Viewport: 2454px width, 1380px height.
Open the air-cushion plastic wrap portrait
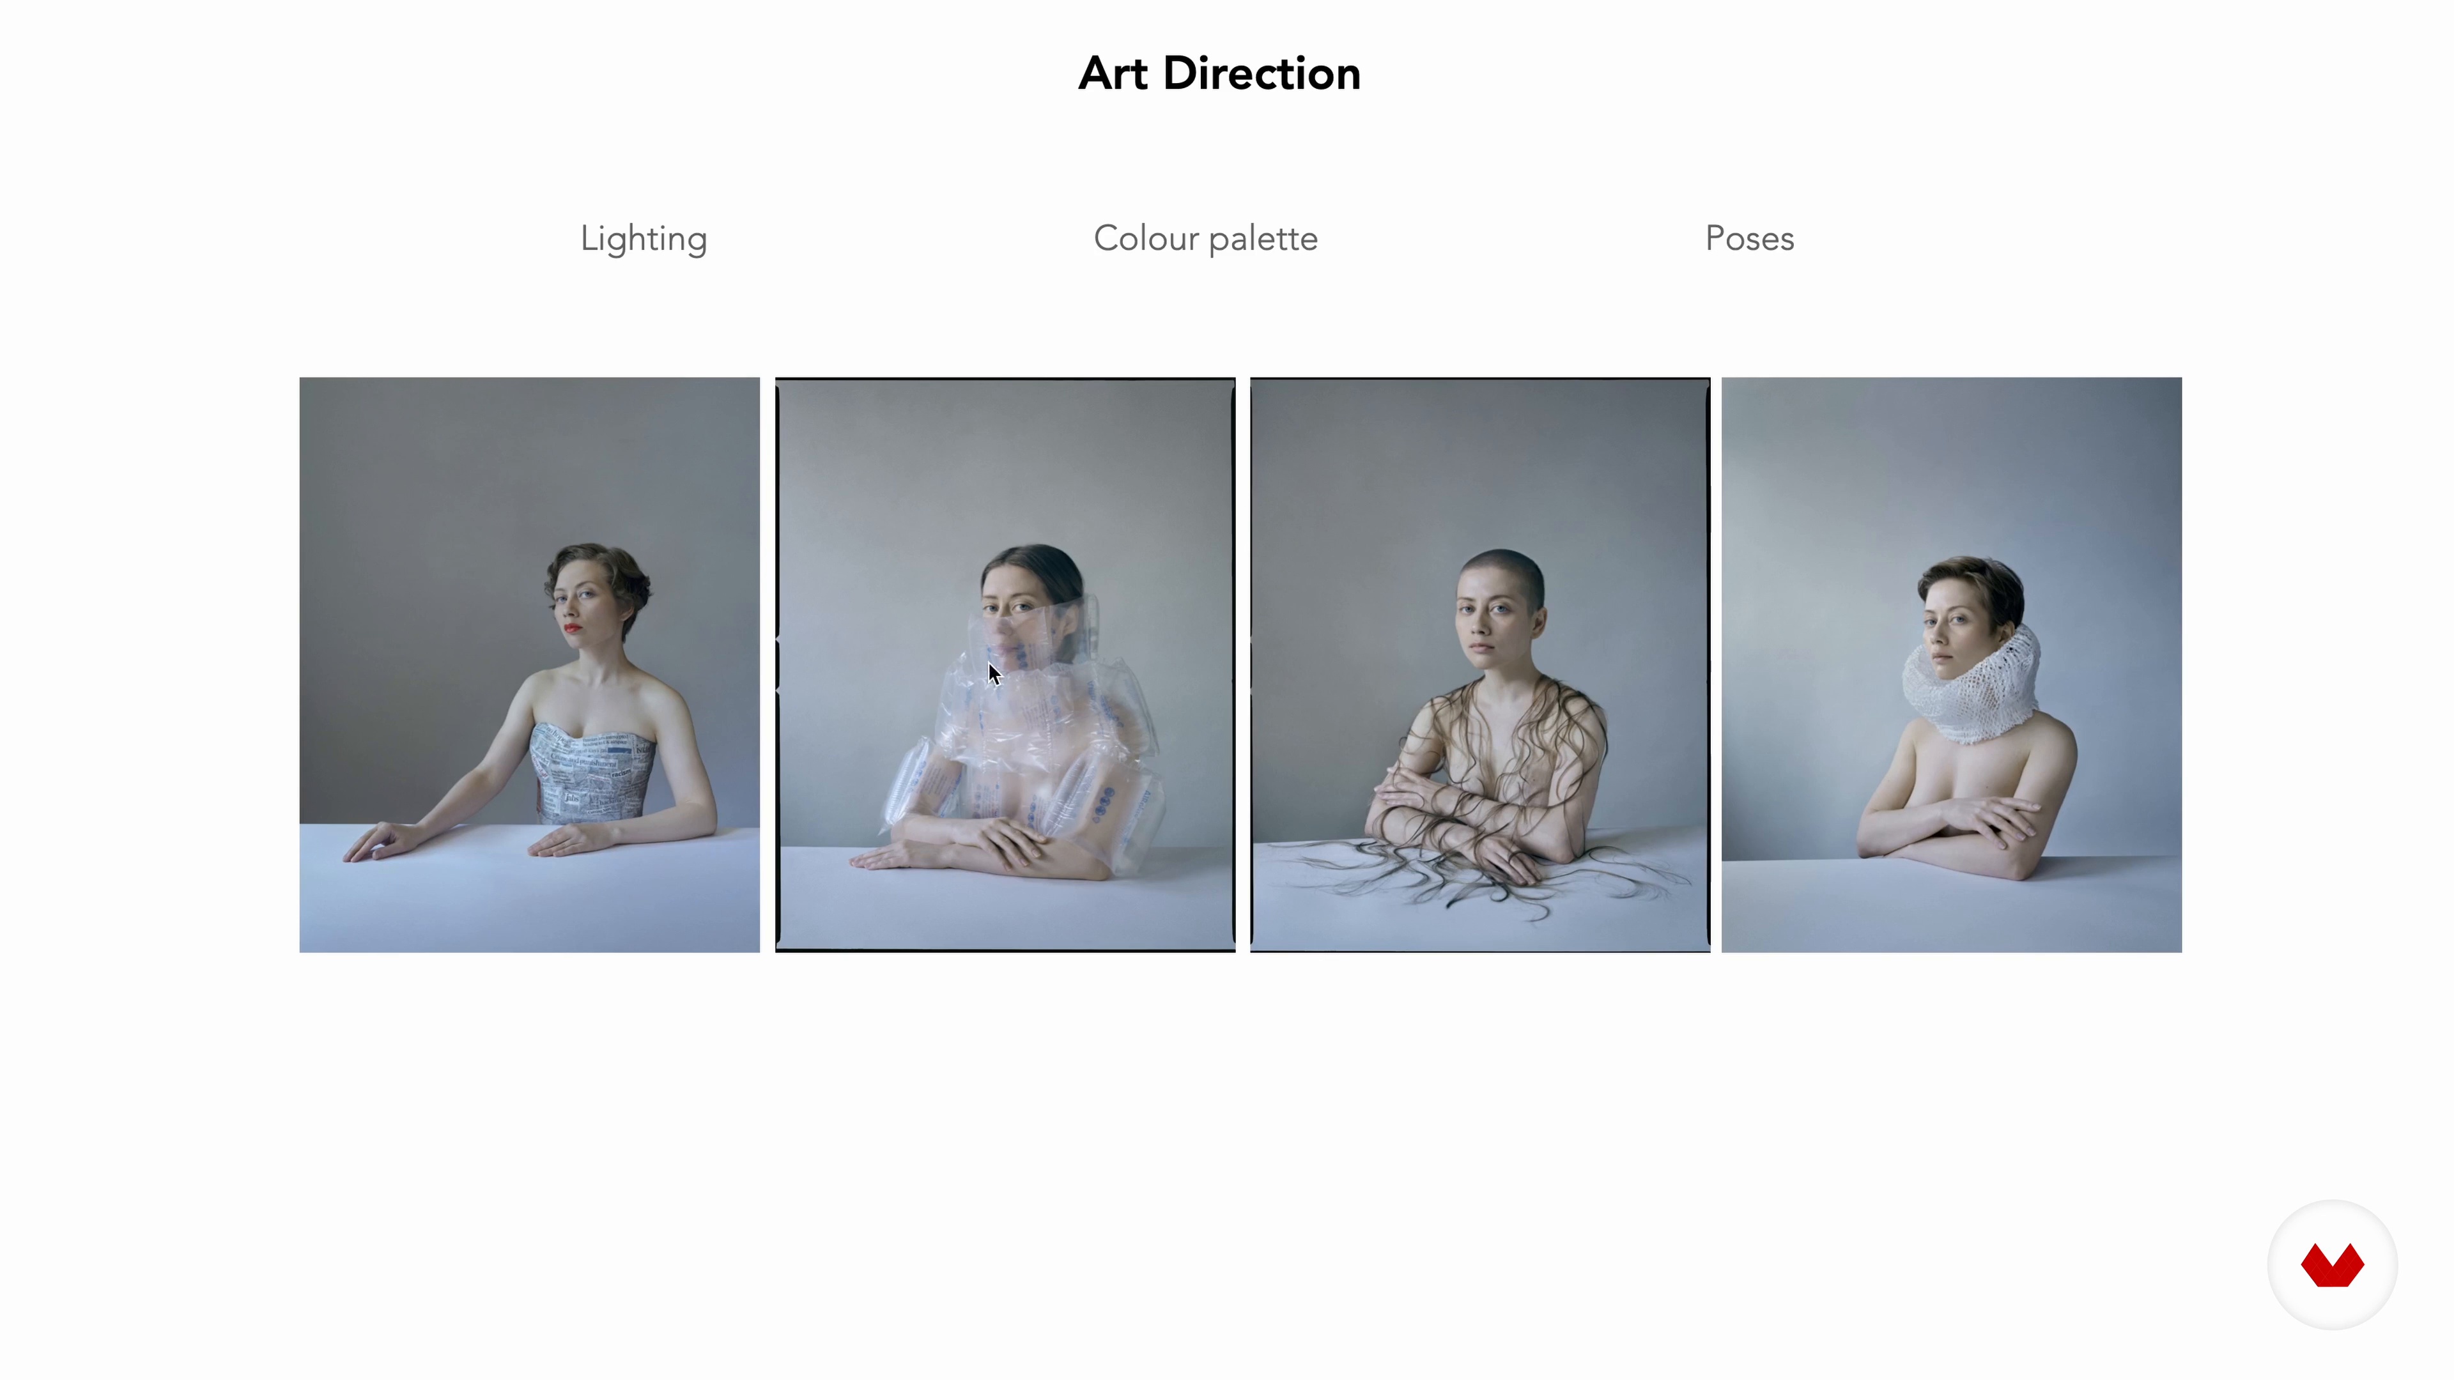pos(1005,664)
